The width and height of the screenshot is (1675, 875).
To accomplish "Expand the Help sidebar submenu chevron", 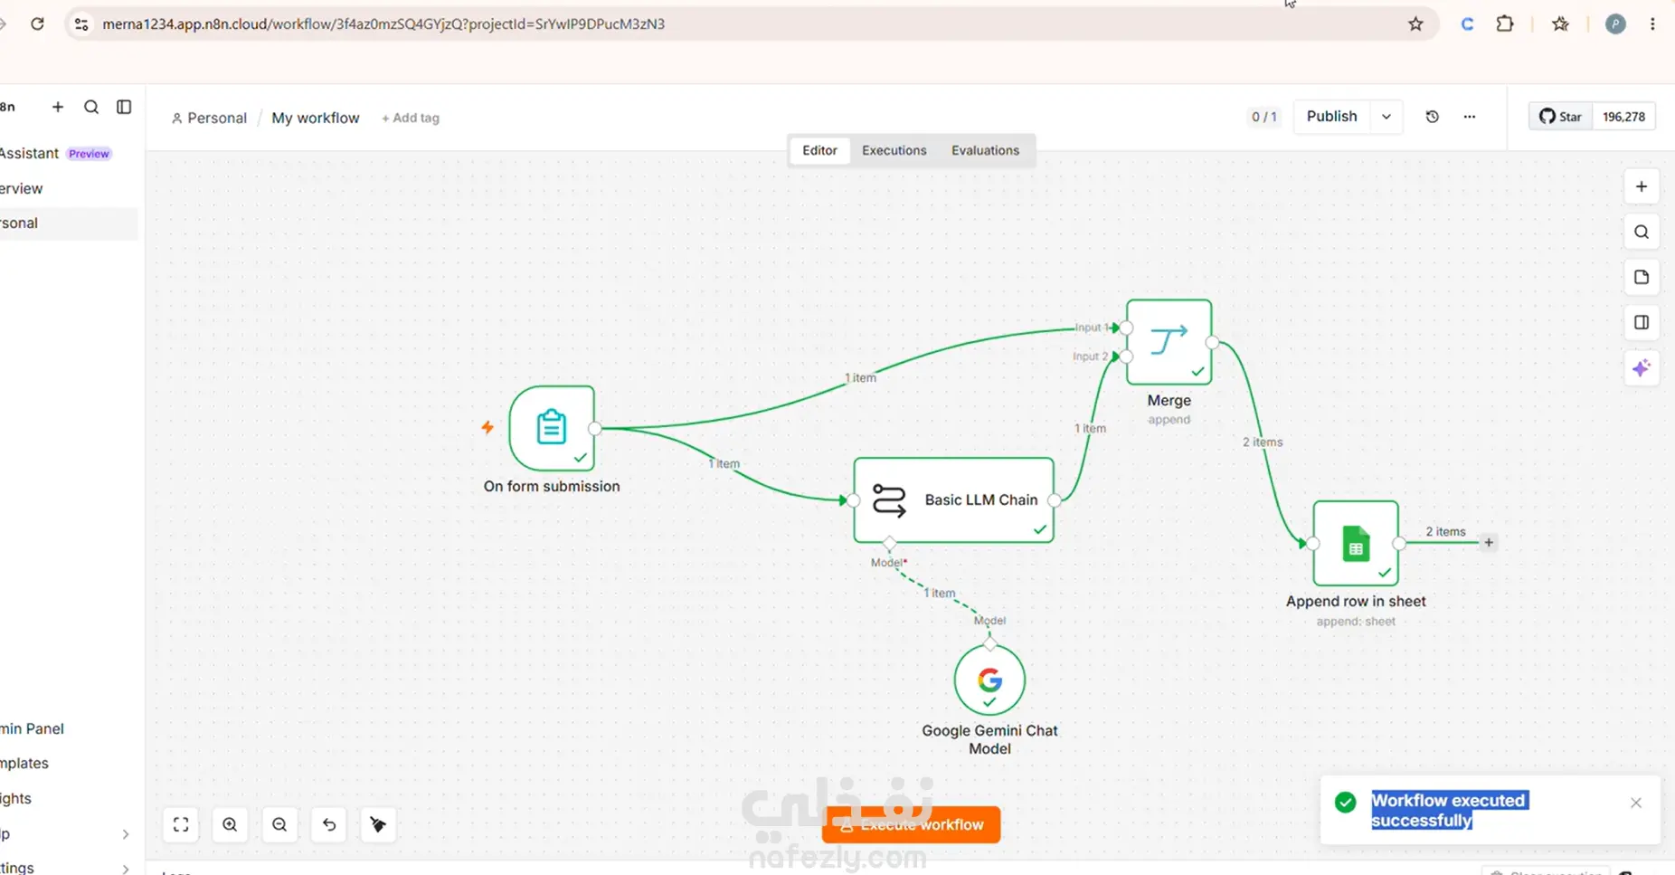I will 126,834.
